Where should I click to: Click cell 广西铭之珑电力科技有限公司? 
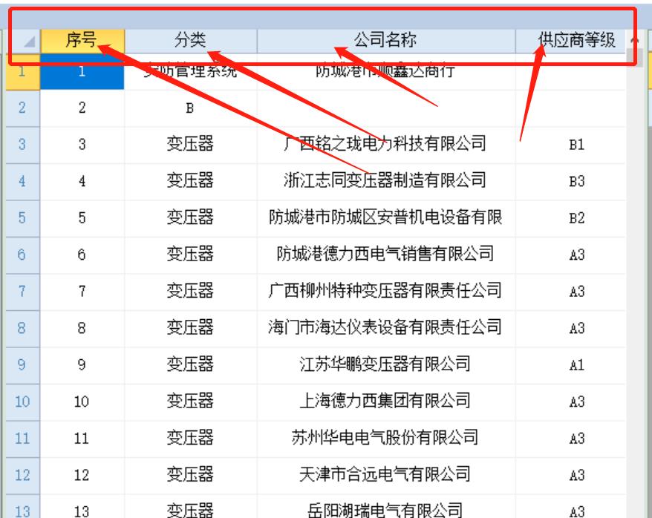point(386,145)
